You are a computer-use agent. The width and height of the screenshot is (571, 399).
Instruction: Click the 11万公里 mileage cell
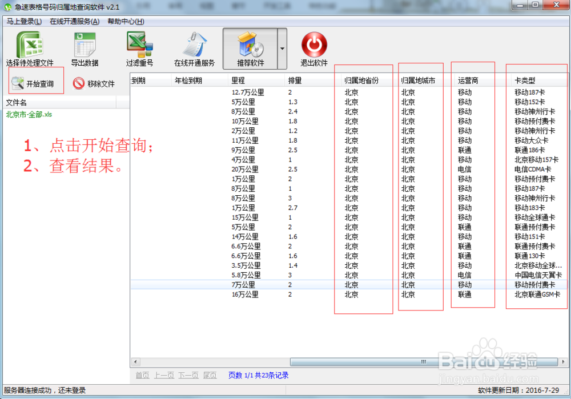coord(245,140)
